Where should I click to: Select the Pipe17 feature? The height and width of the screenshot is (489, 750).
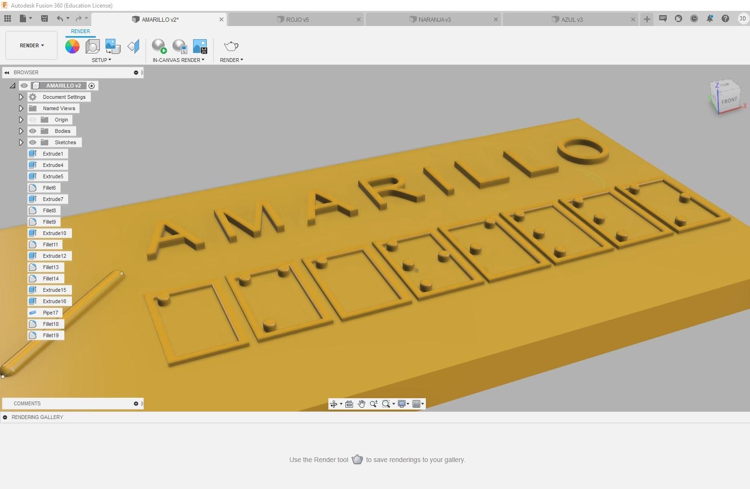click(45, 313)
